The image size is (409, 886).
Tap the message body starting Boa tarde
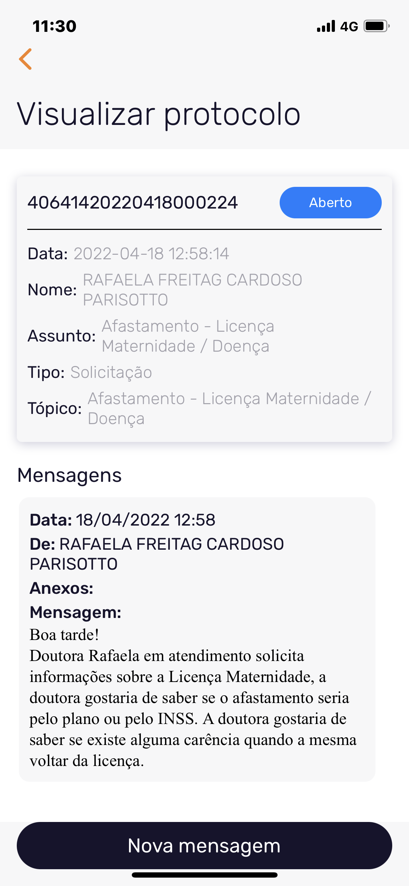point(192,697)
